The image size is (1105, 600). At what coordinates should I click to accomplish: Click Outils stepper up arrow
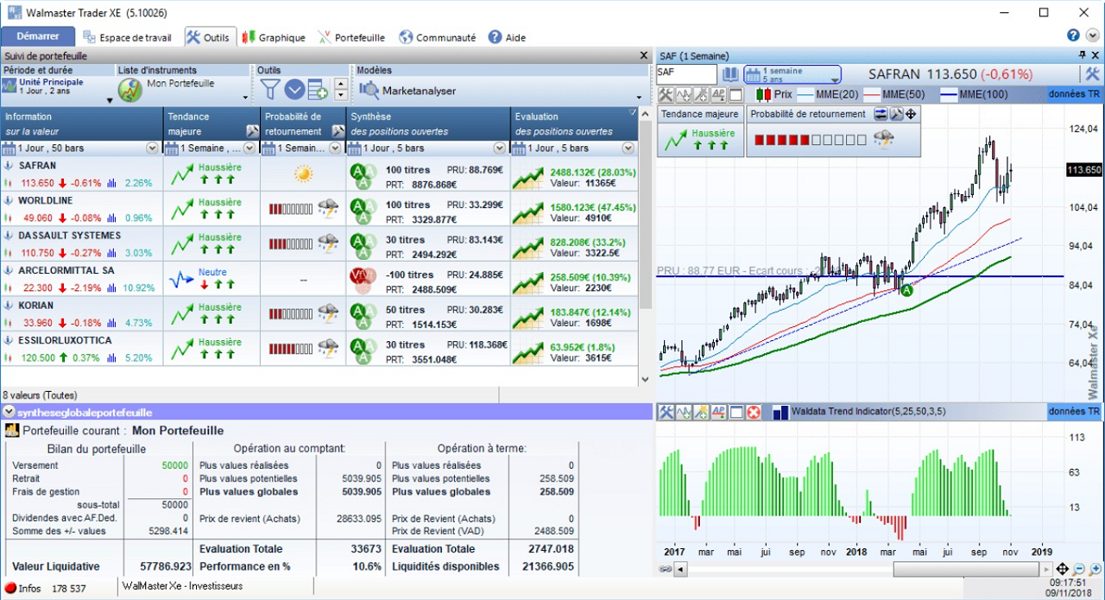click(341, 84)
